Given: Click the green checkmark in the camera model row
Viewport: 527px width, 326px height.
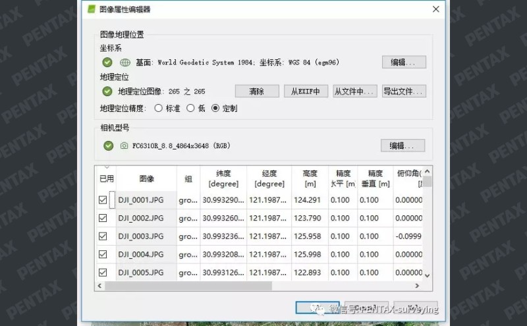Looking at the screenshot, I should 107,146.
